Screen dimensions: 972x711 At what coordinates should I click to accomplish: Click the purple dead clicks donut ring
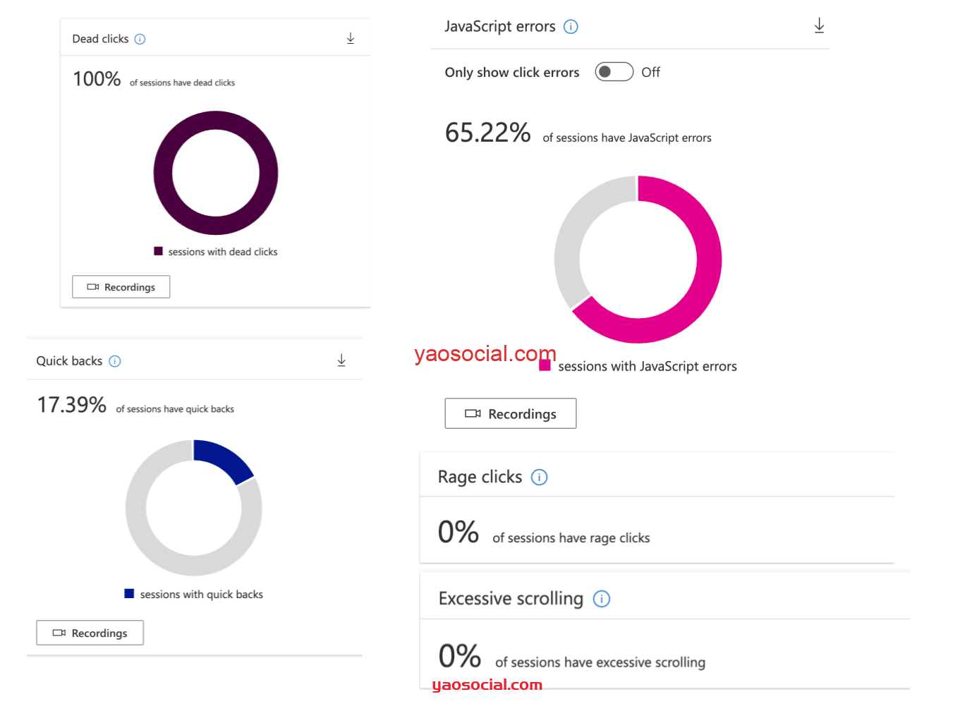(x=163, y=173)
